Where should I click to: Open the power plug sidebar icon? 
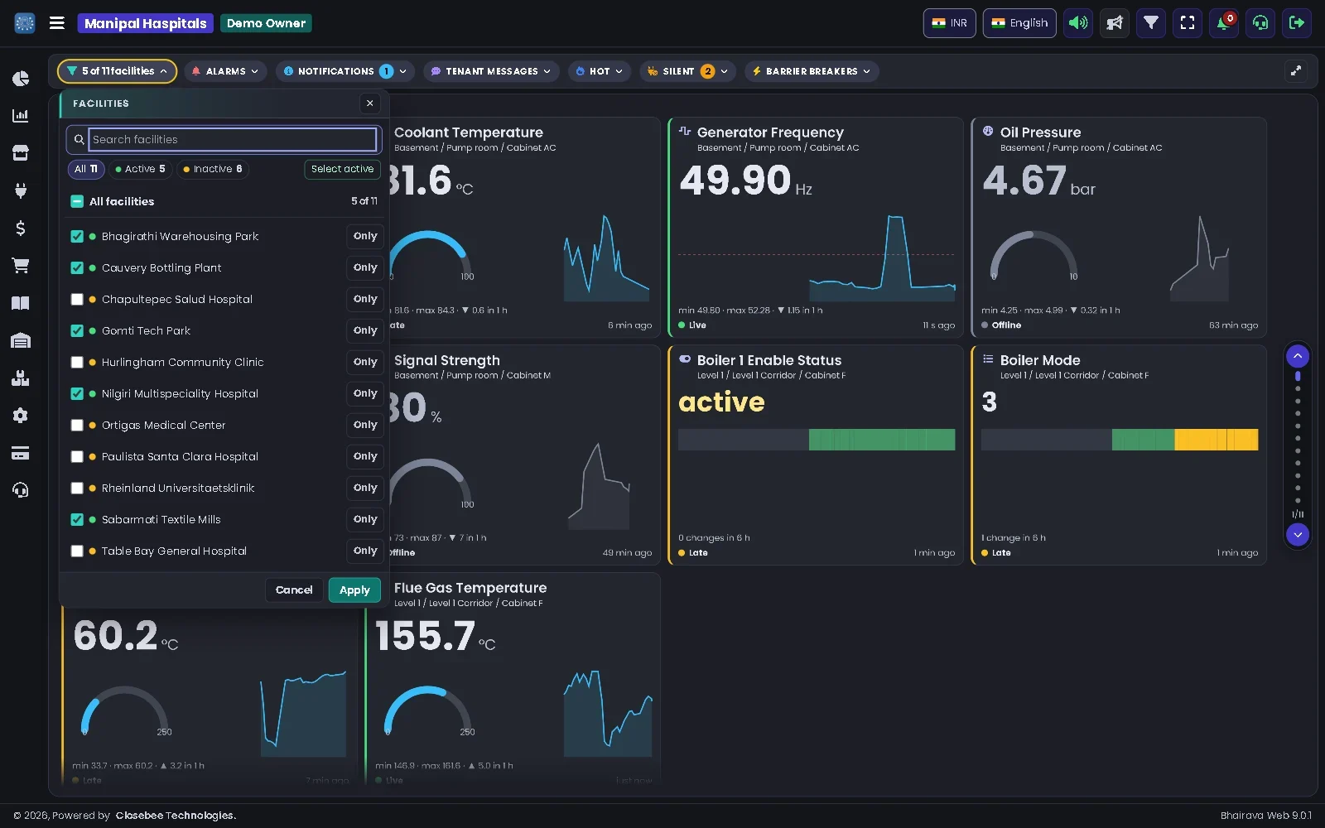[21, 190]
